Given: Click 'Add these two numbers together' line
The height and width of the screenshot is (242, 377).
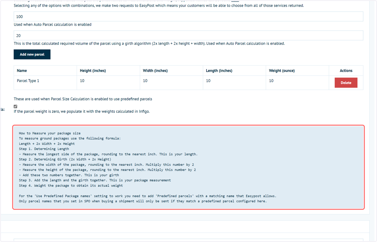Looking at the screenshot, I should pyautogui.click(x=69, y=175).
